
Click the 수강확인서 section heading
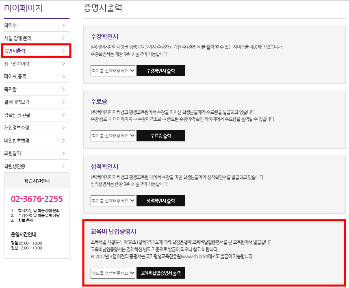point(104,37)
